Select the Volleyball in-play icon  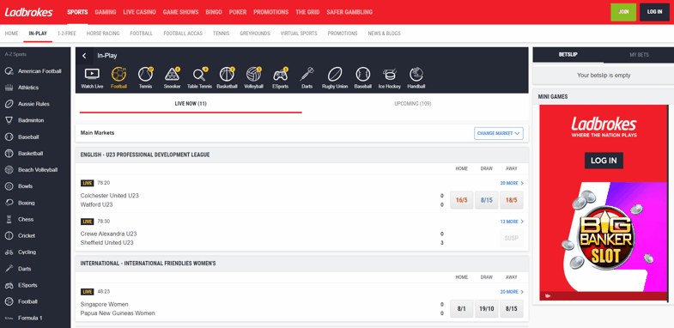tap(253, 78)
